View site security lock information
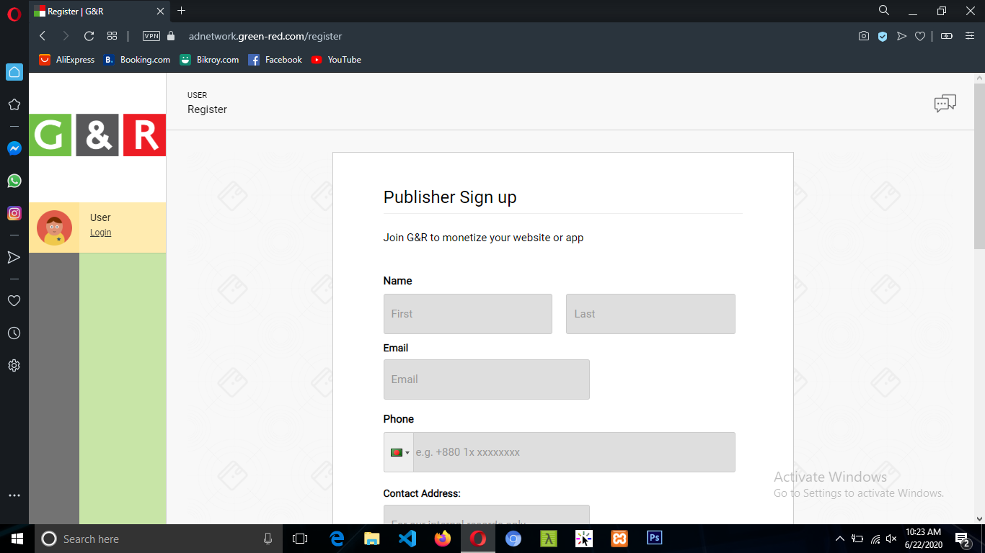This screenshot has height=553, width=985. click(x=171, y=36)
